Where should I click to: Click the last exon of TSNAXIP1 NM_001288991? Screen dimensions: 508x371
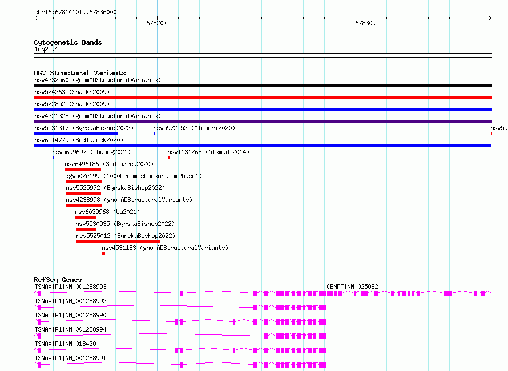click(x=322, y=365)
